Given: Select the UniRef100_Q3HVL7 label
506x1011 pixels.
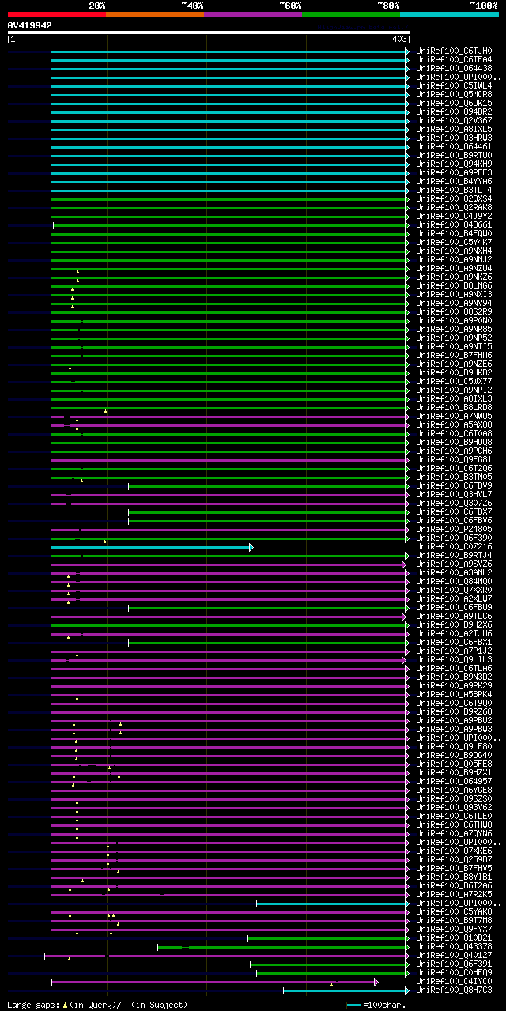Looking at the screenshot, I should [454, 494].
